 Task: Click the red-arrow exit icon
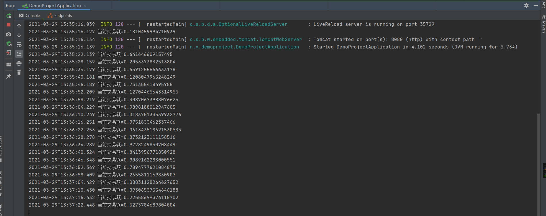(9, 53)
